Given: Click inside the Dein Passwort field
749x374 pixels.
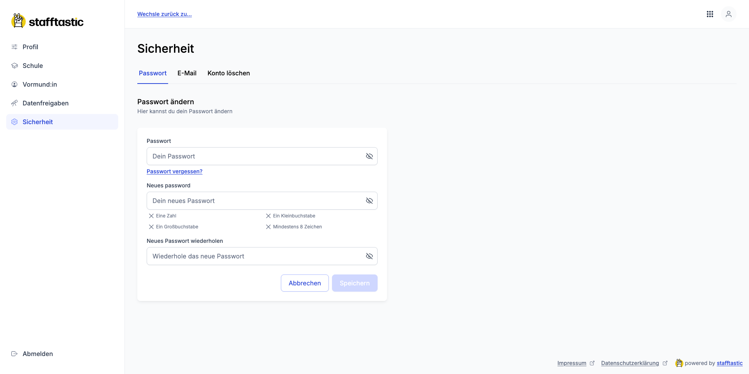Looking at the screenshot, I should click(254, 156).
